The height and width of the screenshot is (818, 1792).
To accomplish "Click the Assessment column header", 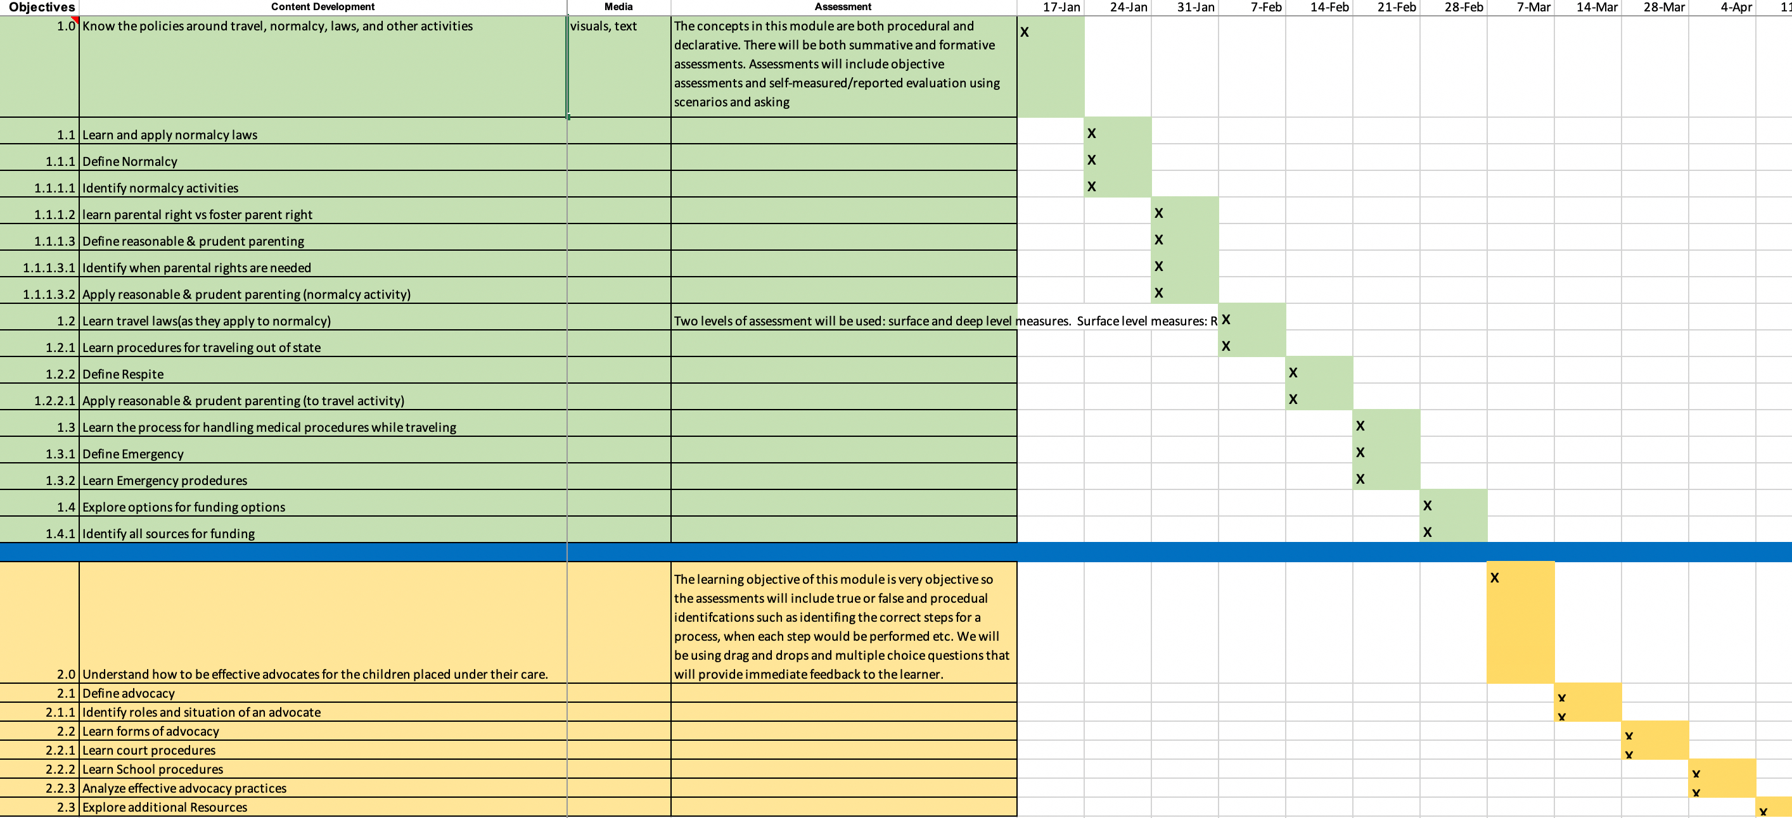I will (x=843, y=7).
